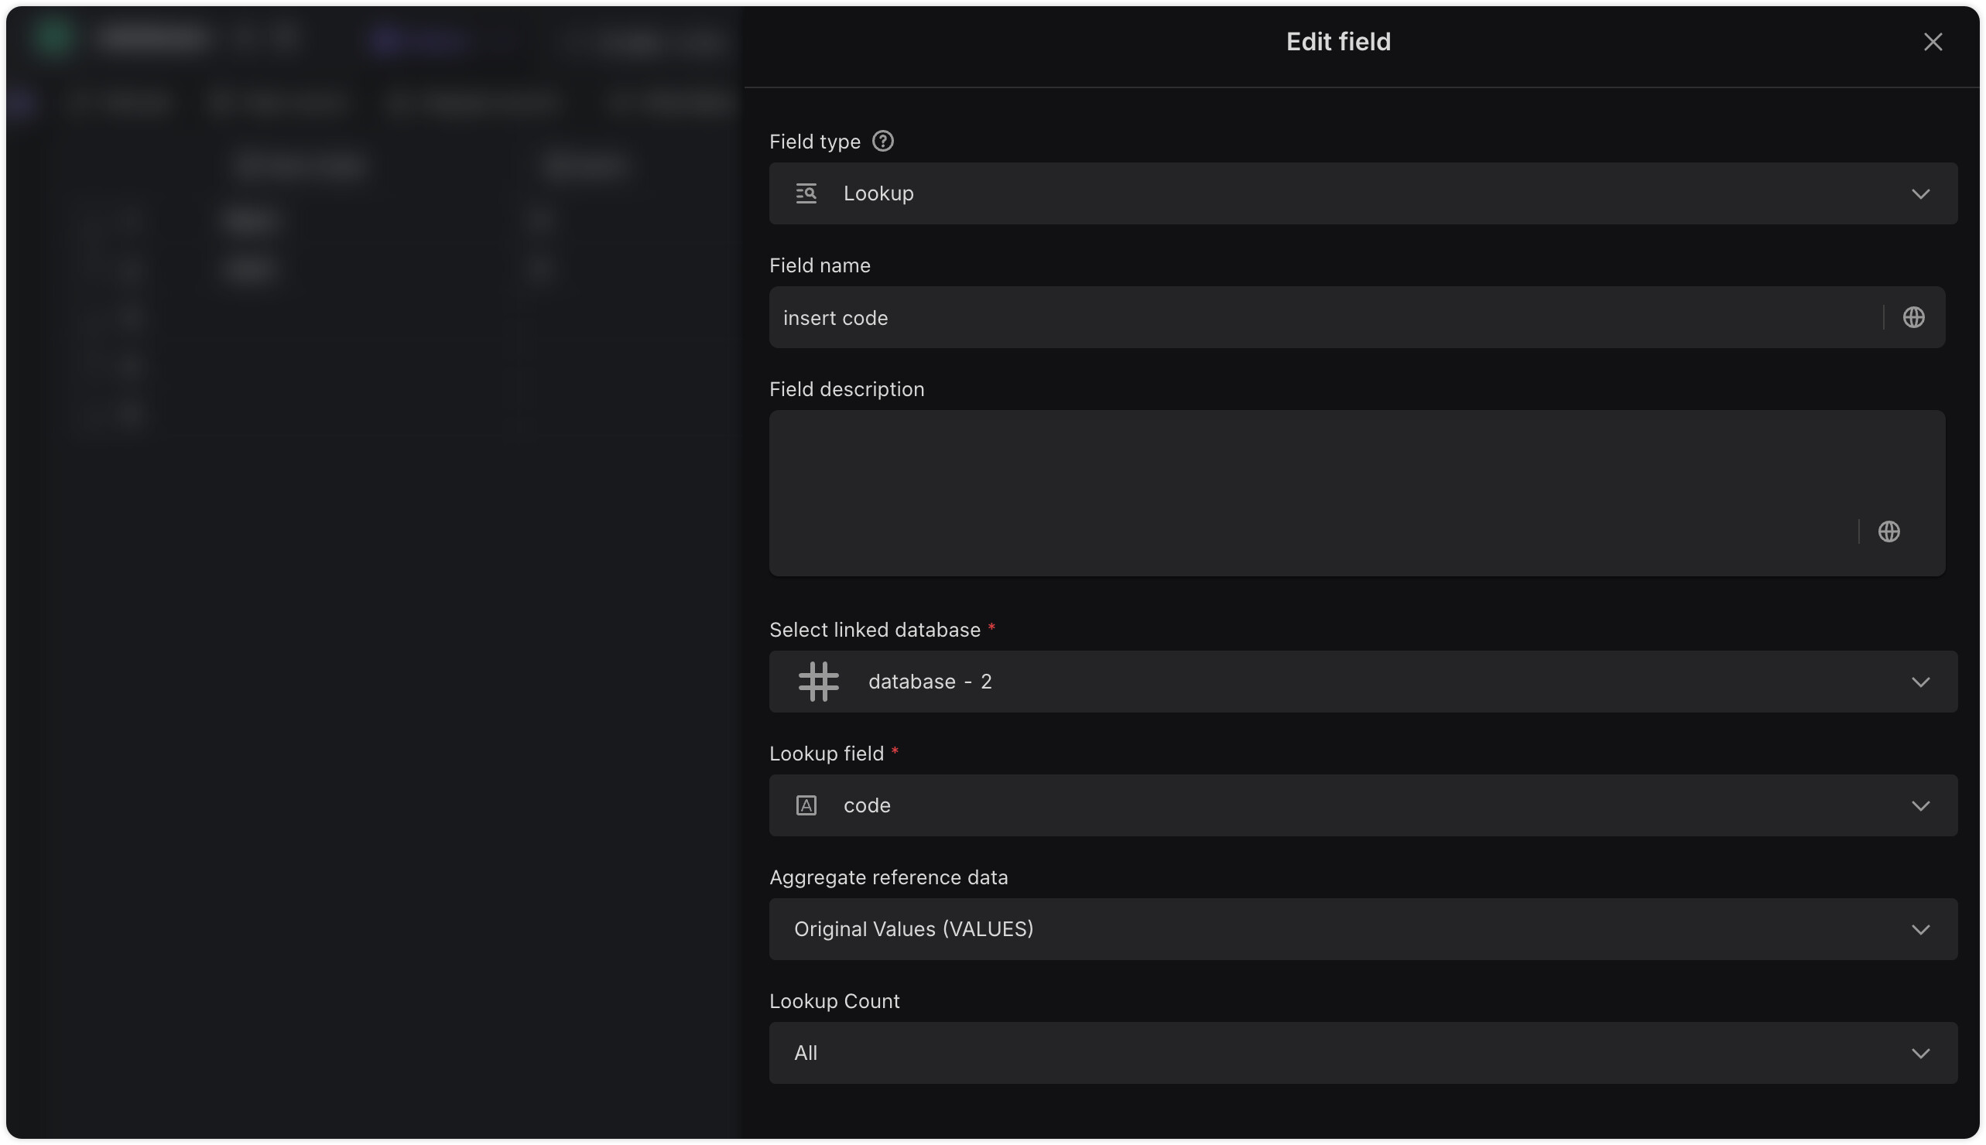Screen dimensions: 1986x1145
Task: Expand the Lookup Count chevron arrow
Action: 1920,1054
